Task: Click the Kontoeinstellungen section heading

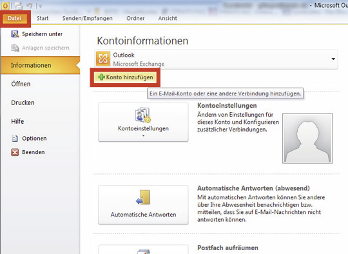Action: [x=227, y=106]
